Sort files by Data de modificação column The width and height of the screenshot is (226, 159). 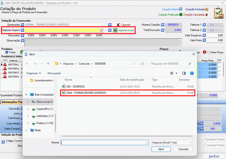click(132, 80)
